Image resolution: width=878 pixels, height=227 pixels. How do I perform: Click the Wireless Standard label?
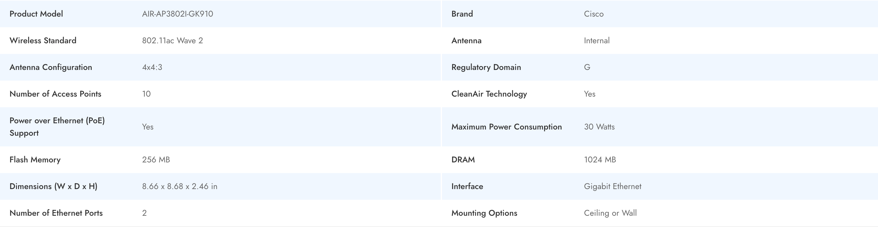pos(43,41)
